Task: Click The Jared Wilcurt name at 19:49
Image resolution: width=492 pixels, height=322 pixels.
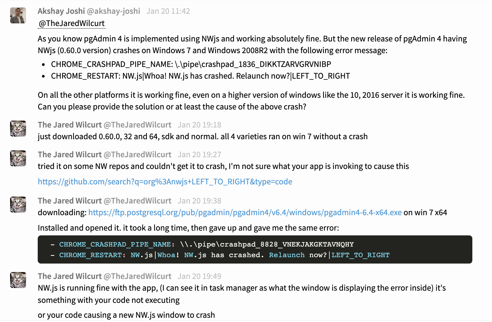Action: coord(70,276)
